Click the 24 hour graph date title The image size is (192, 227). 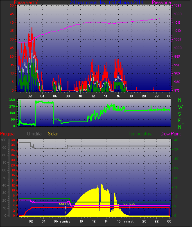click(x=107, y=2)
